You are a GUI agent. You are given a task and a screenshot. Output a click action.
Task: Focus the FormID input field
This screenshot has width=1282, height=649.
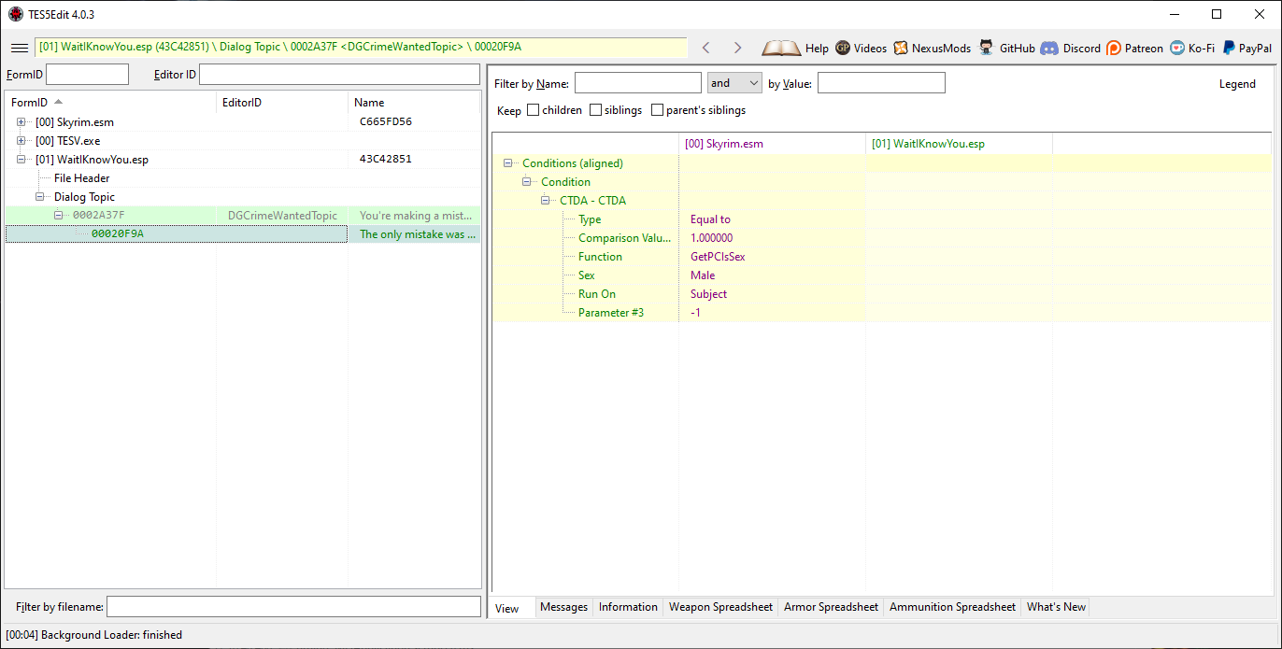87,75
